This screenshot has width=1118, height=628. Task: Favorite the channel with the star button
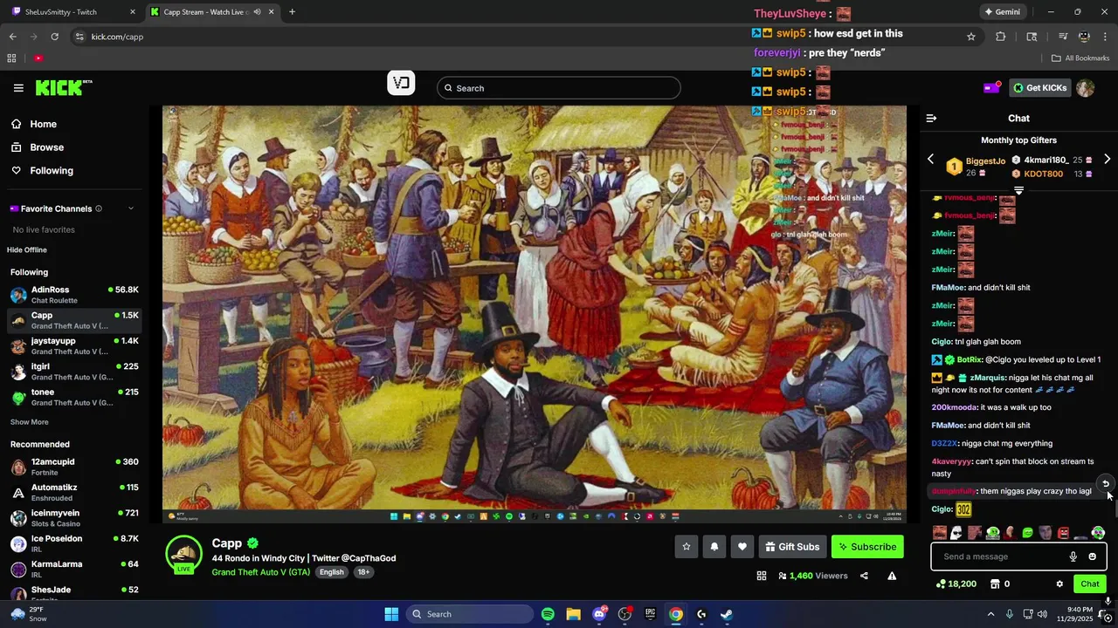687,547
